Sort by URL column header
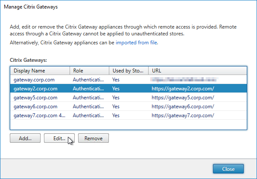This screenshot has height=179, width=257. point(198,71)
